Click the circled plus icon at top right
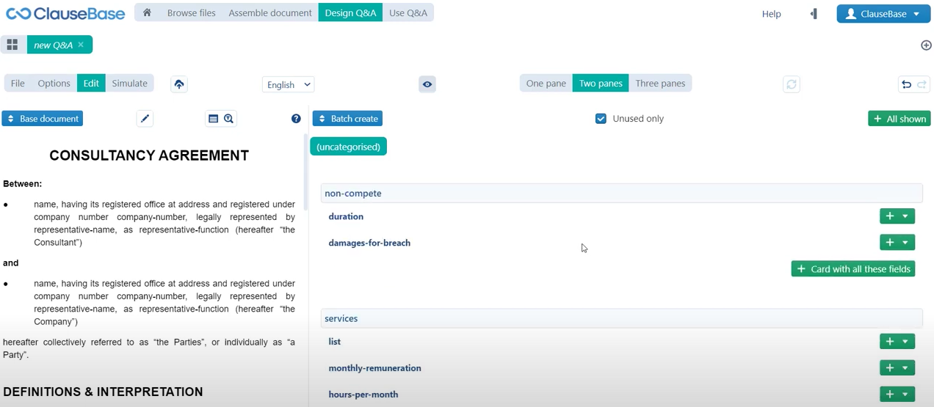This screenshot has width=934, height=407. point(926,45)
